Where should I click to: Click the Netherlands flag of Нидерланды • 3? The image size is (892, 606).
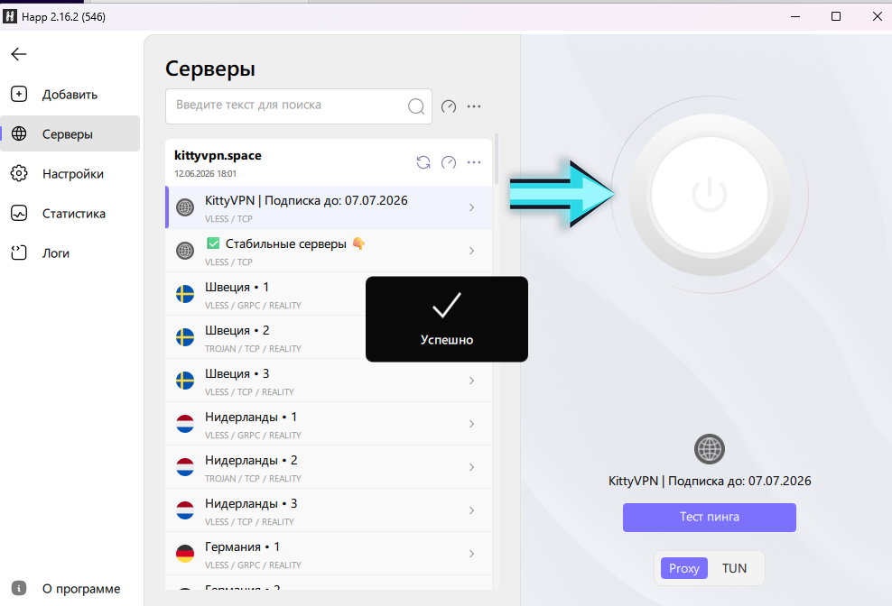tap(185, 510)
